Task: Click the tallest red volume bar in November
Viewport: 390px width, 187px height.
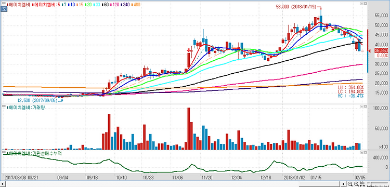Action: click(x=189, y=129)
